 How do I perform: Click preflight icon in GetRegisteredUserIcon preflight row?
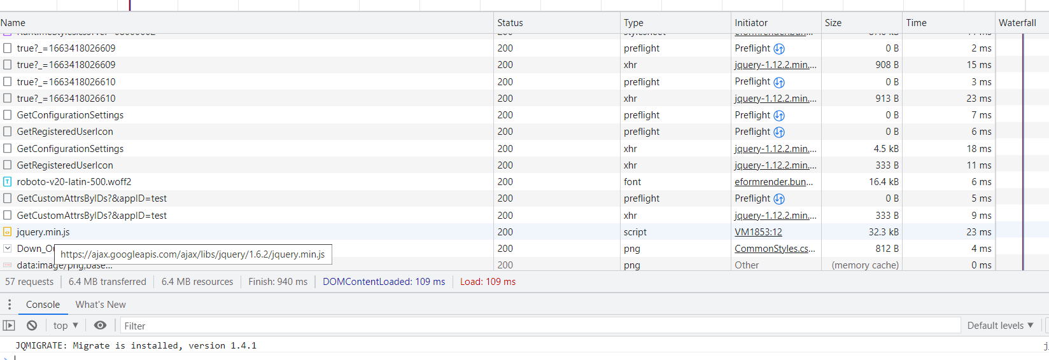[779, 132]
